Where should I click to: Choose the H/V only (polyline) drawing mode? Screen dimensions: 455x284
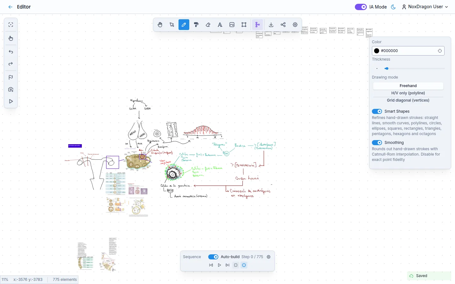click(408, 93)
